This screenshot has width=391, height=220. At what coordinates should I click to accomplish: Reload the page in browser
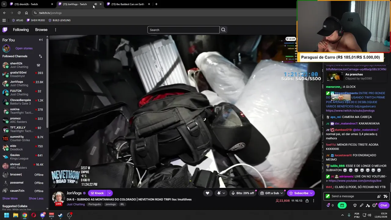(x=19, y=13)
